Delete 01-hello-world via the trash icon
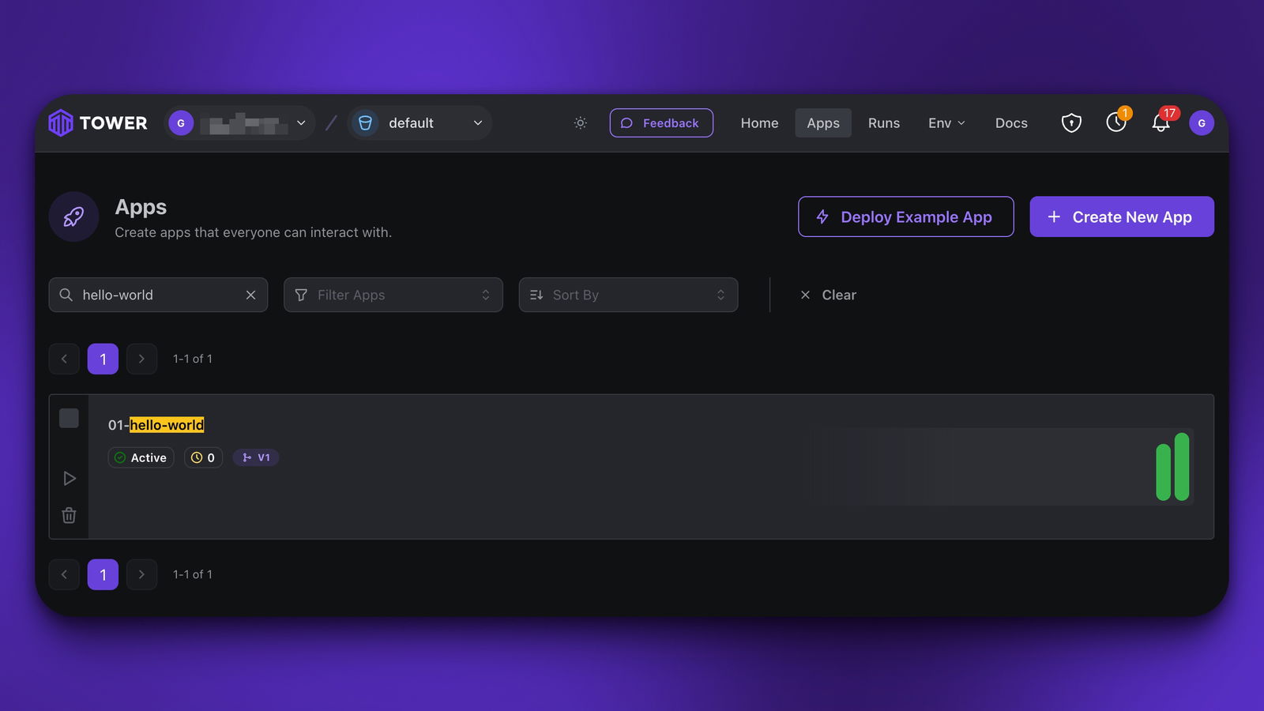This screenshot has height=711, width=1264. (69, 515)
